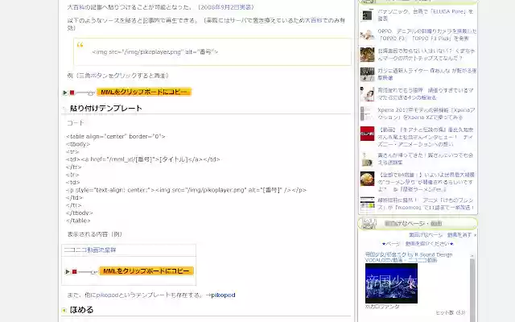Open the potato chips news thumbnail

point(367,55)
